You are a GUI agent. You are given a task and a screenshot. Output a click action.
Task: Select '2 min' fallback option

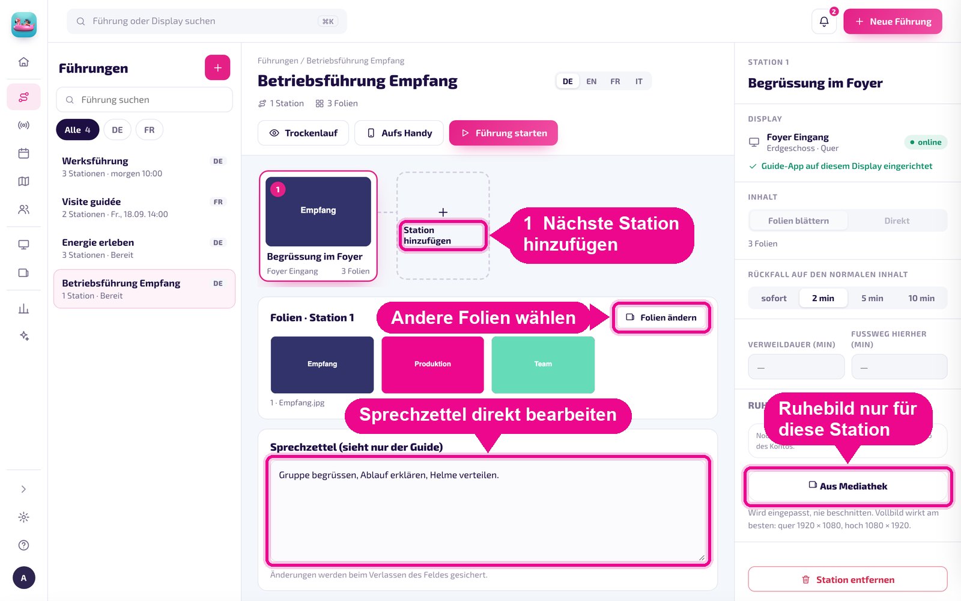click(x=823, y=298)
